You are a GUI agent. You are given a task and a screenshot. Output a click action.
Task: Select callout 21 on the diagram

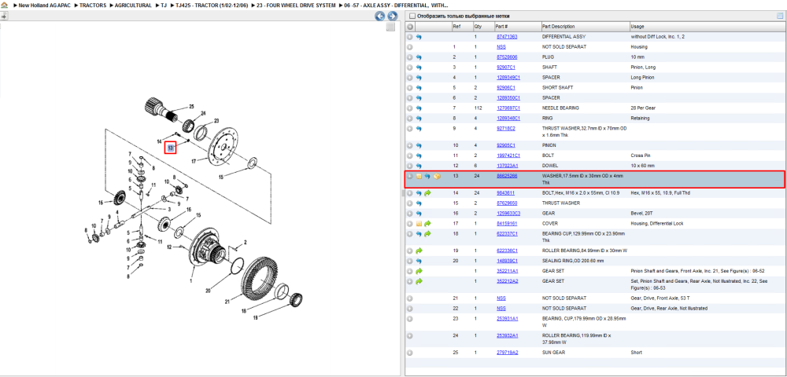point(227,302)
